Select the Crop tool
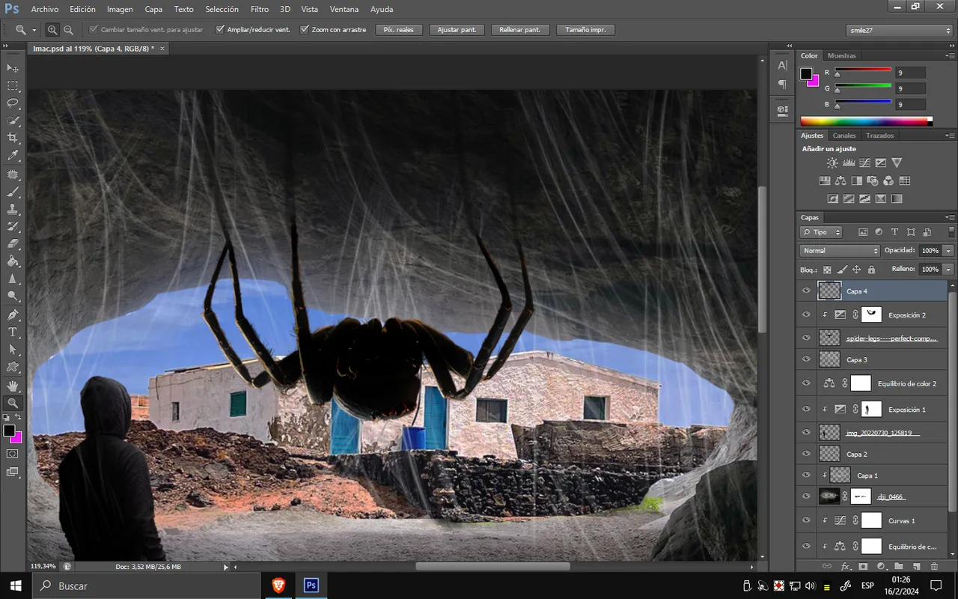958x599 pixels. pos(13,139)
